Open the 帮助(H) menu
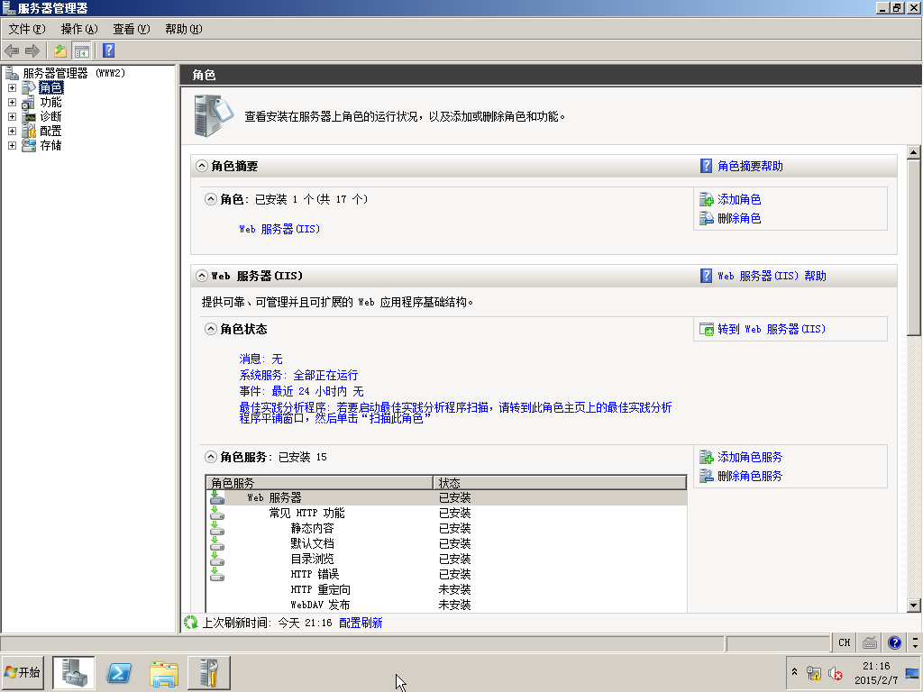923x692 pixels. [x=184, y=29]
